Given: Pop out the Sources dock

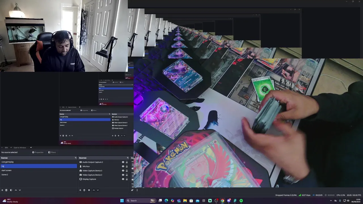Looking at the screenshot, I should 128,158.
